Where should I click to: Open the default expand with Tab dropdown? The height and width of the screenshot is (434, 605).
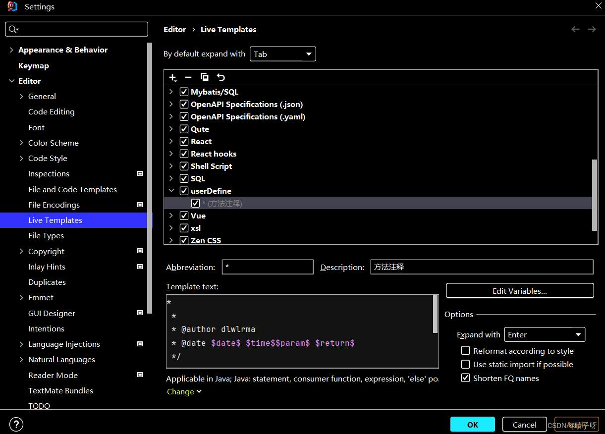[x=282, y=54]
